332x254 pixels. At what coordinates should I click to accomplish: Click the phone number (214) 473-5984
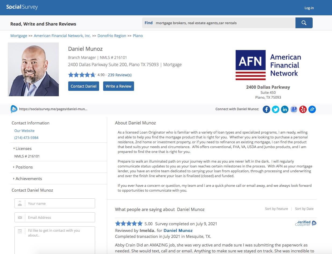point(26,138)
